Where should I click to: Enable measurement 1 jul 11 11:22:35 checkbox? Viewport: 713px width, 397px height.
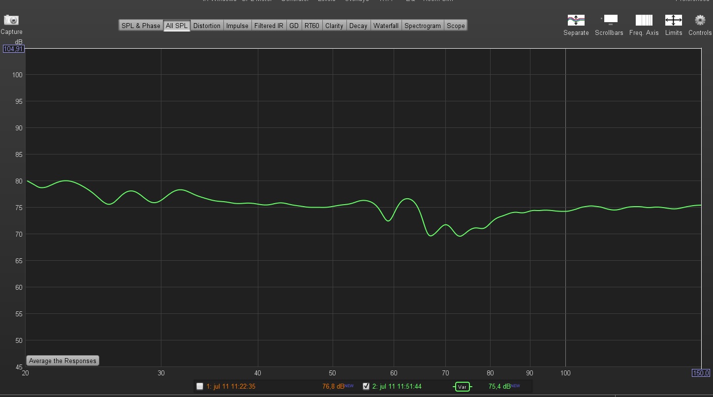tap(199, 386)
